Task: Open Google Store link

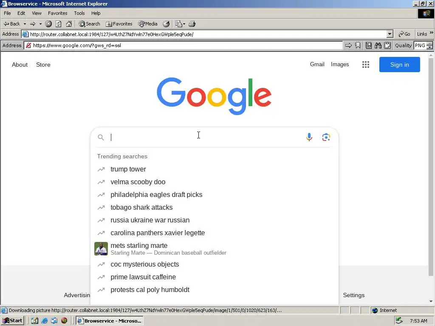Action: pos(43,65)
